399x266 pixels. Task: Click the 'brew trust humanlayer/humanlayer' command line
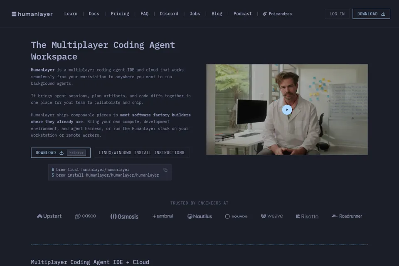[90, 170]
